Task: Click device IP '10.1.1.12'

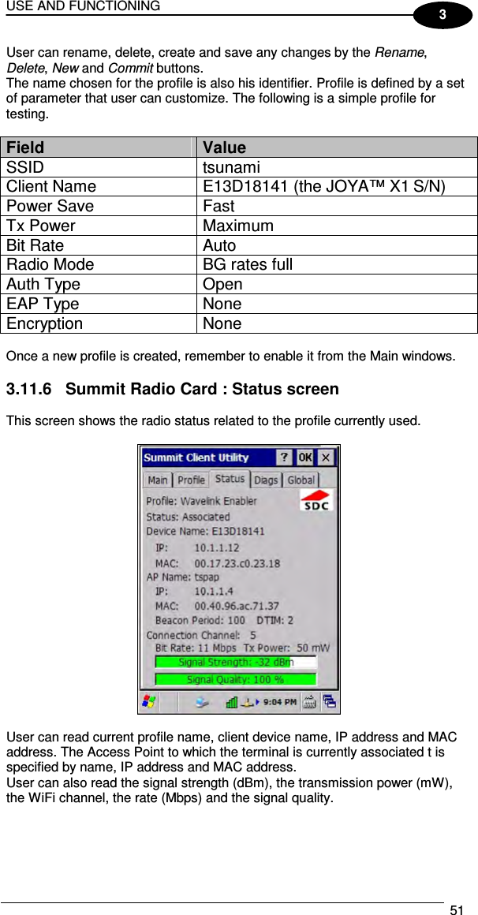Action: (217, 548)
